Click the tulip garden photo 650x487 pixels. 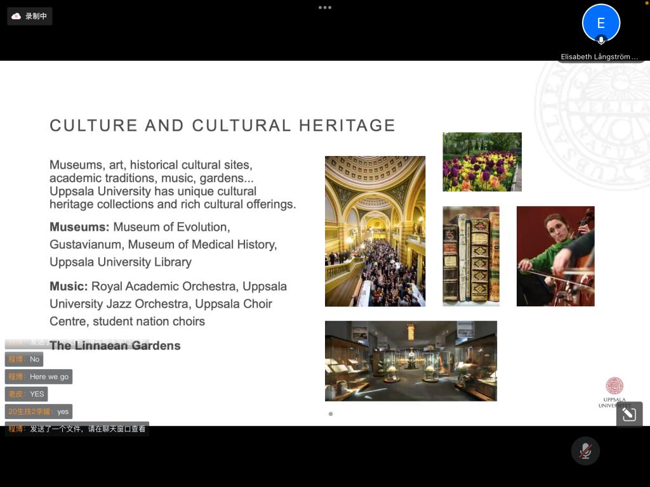click(482, 162)
